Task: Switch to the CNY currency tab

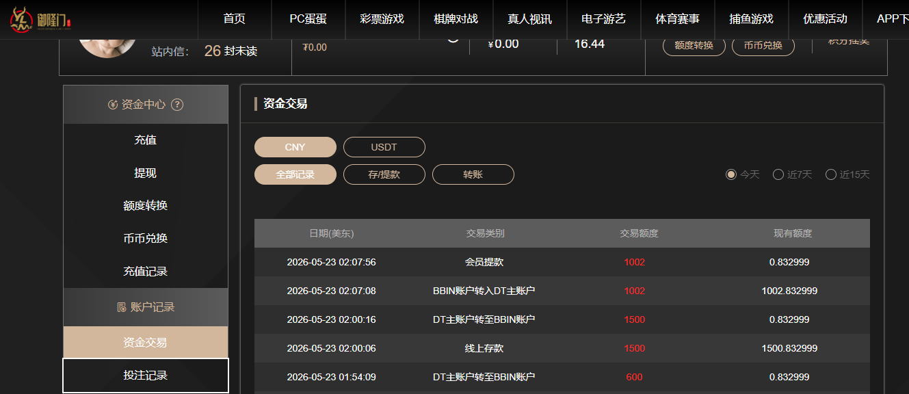Action: [x=295, y=147]
